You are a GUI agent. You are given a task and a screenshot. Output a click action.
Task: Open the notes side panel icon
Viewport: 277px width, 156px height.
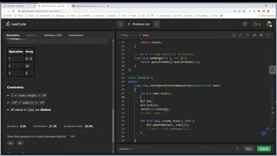272,70
